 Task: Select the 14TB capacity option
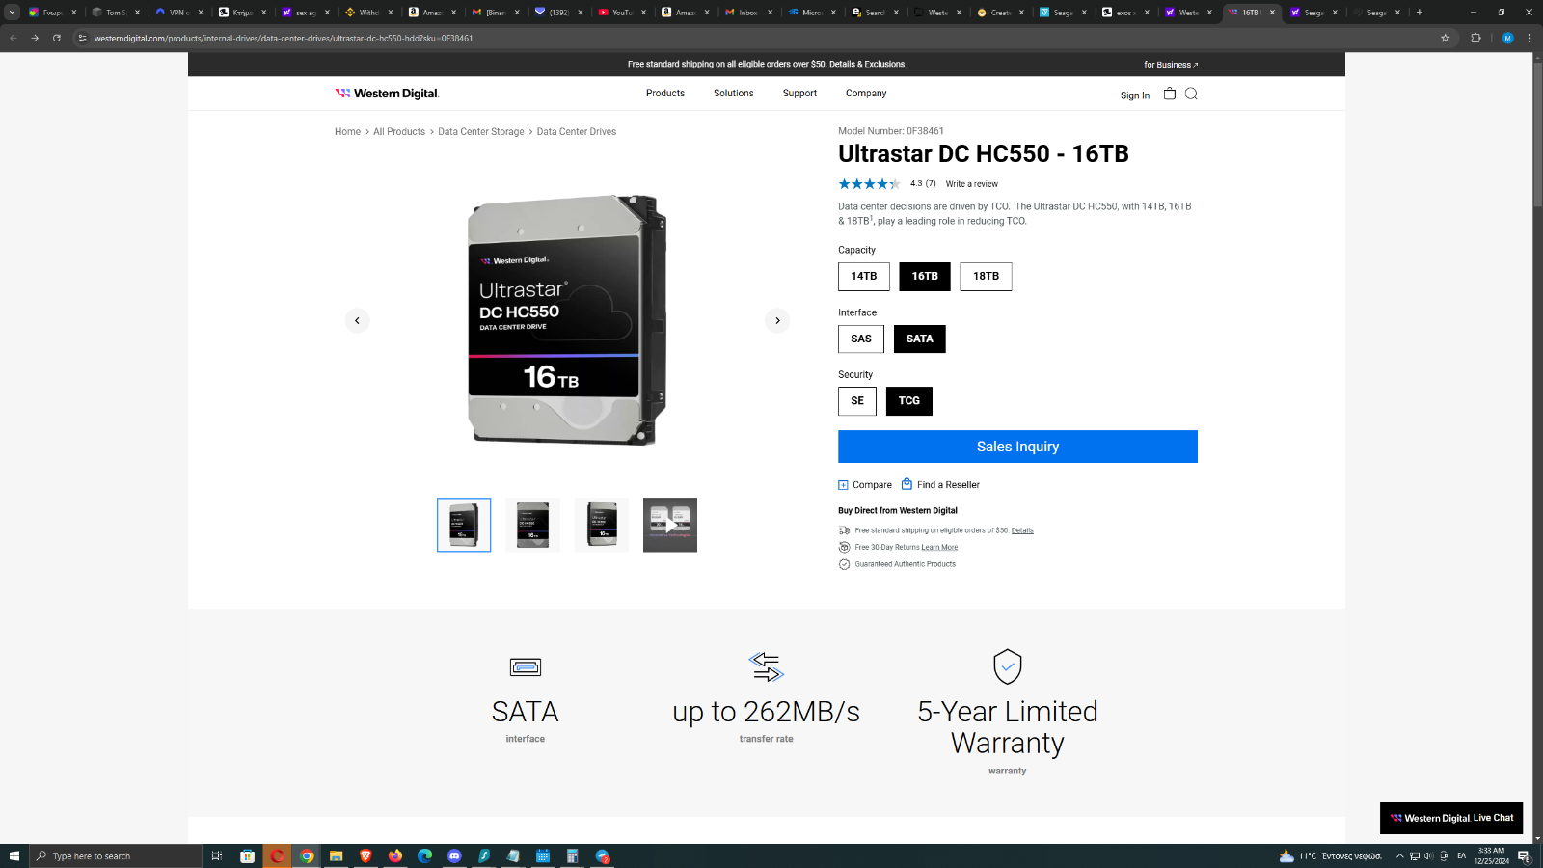(864, 277)
